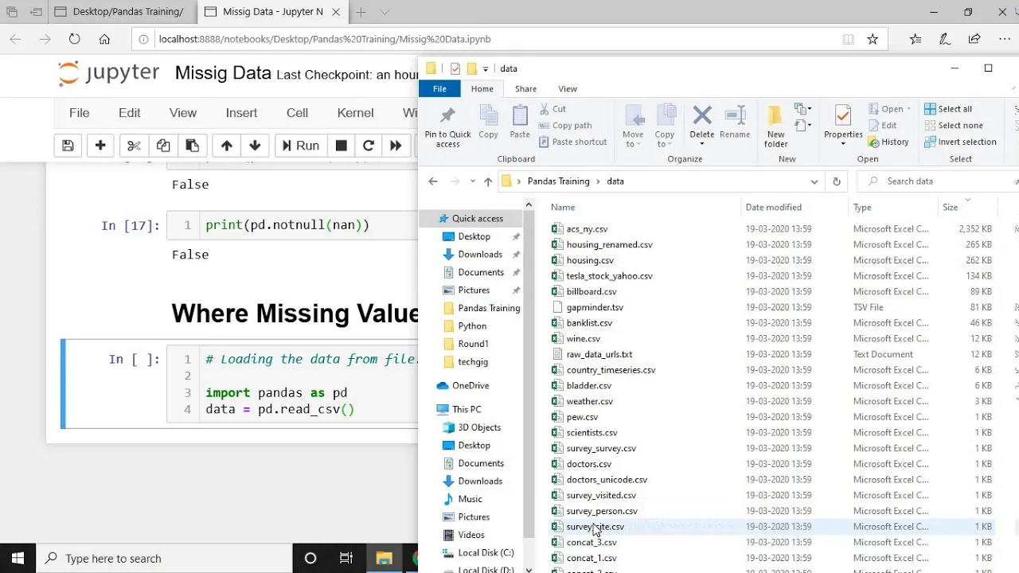Open the recent locations dropdown arrow
This screenshot has width=1019, height=573.
click(474, 181)
